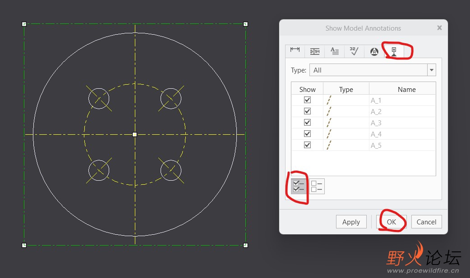Image resolution: width=470 pixels, height=278 pixels.
Task: Select the upper-right bolt hole circle
Action: pyautogui.click(x=171, y=99)
